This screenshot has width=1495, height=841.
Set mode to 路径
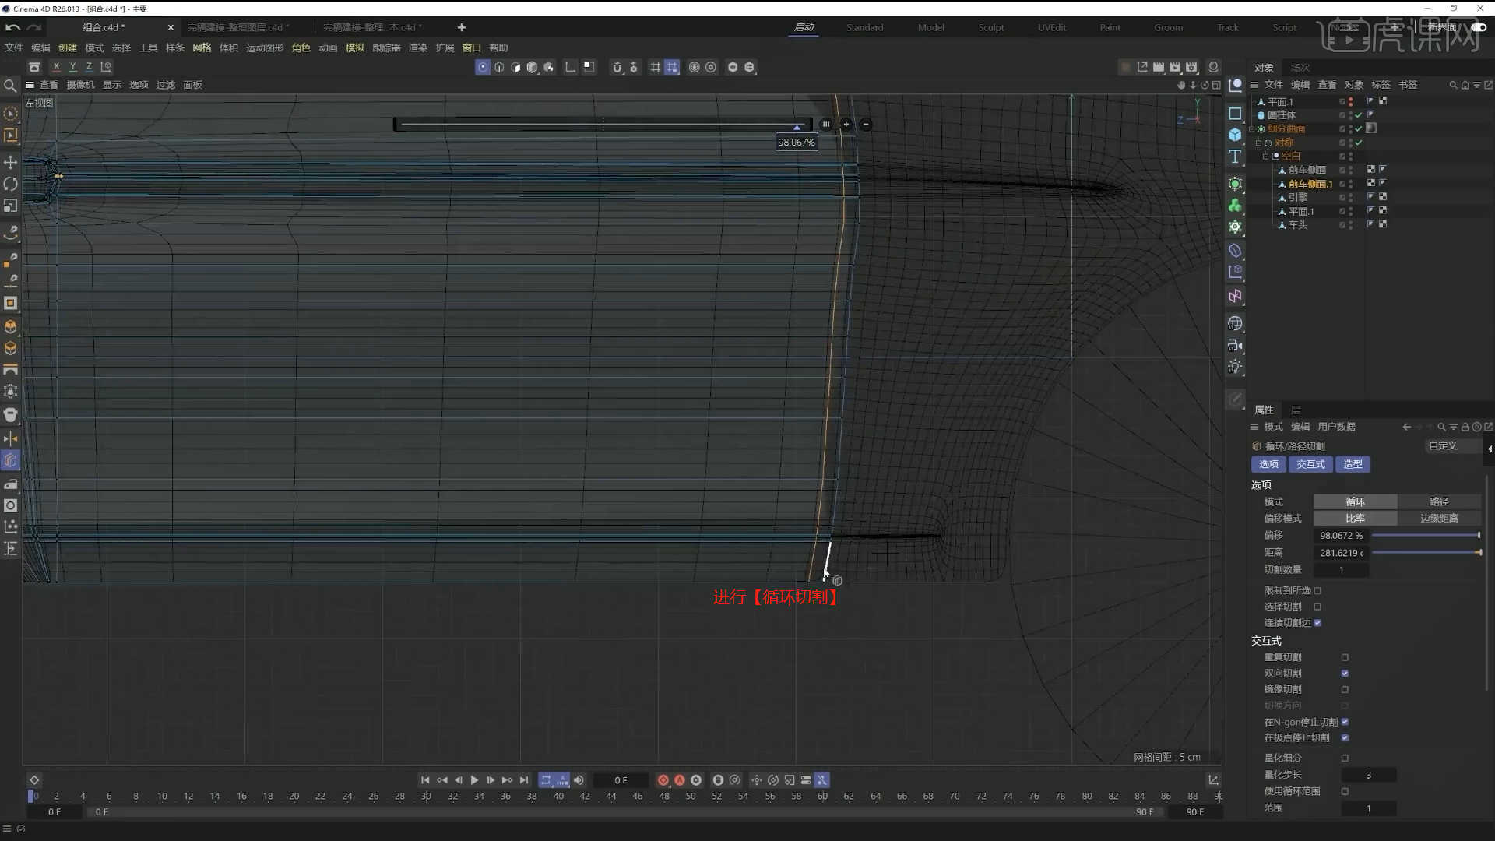[x=1439, y=501]
